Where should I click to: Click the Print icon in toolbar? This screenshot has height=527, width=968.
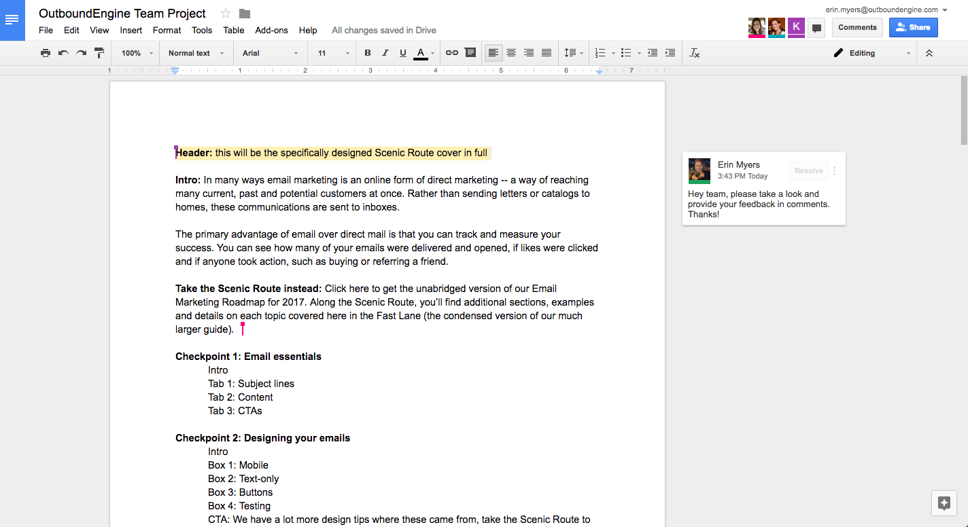click(46, 53)
